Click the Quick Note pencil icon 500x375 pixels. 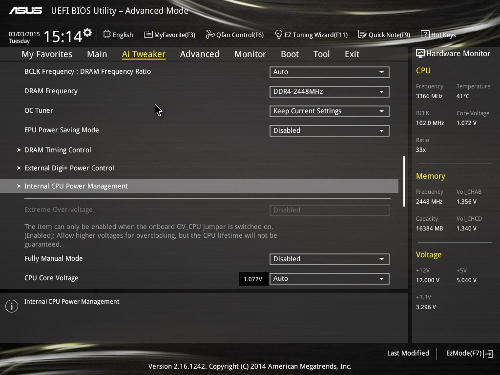[x=362, y=34]
